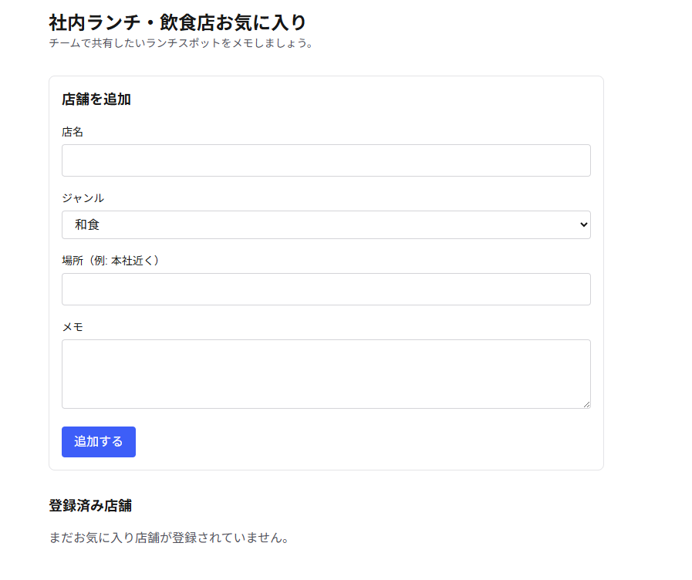Click the empty-state message まだお気に入り店舗が登録されていません
This screenshot has height=580, width=692.
169,538
